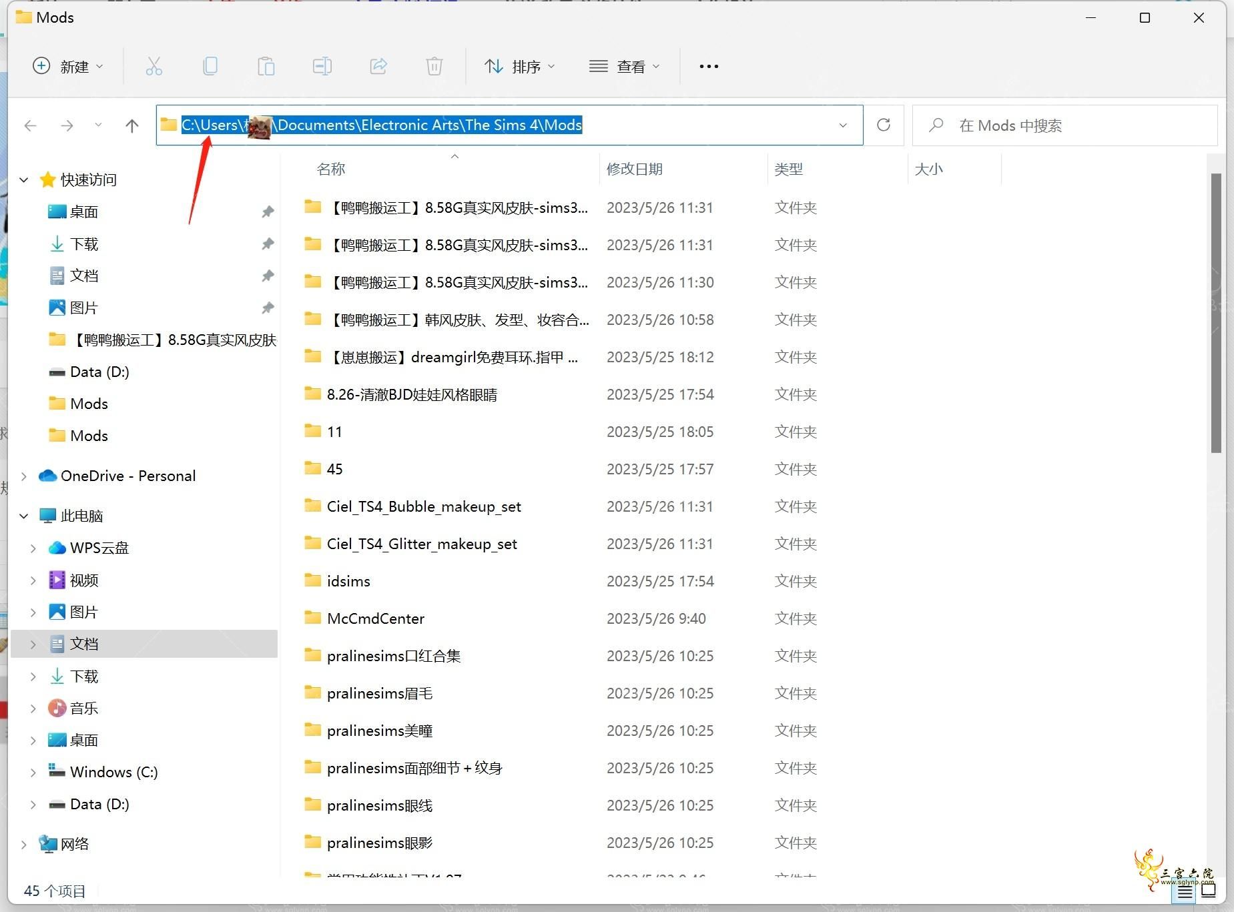Select the folder named 45
This screenshot has width=1234, height=912.
click(334, 469)
